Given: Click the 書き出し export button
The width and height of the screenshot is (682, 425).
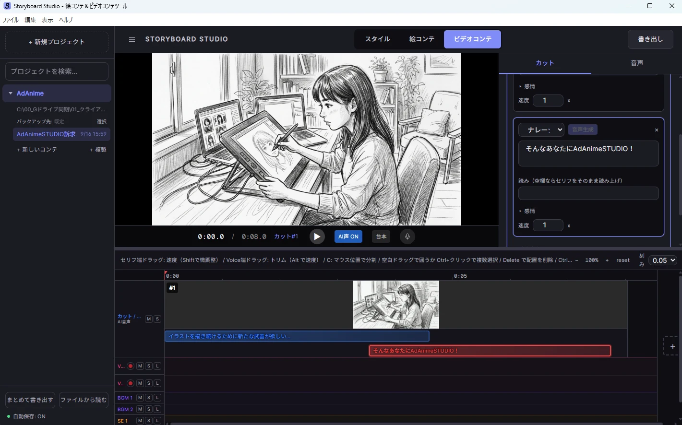Looking at the screenshot, I should (x=650, y=39).
